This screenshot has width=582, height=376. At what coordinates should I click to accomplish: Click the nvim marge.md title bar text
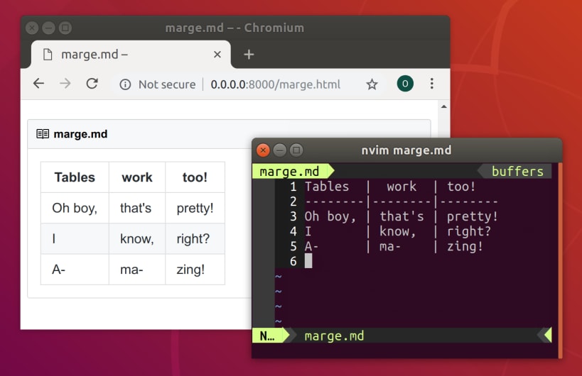[x=406, y=150]
